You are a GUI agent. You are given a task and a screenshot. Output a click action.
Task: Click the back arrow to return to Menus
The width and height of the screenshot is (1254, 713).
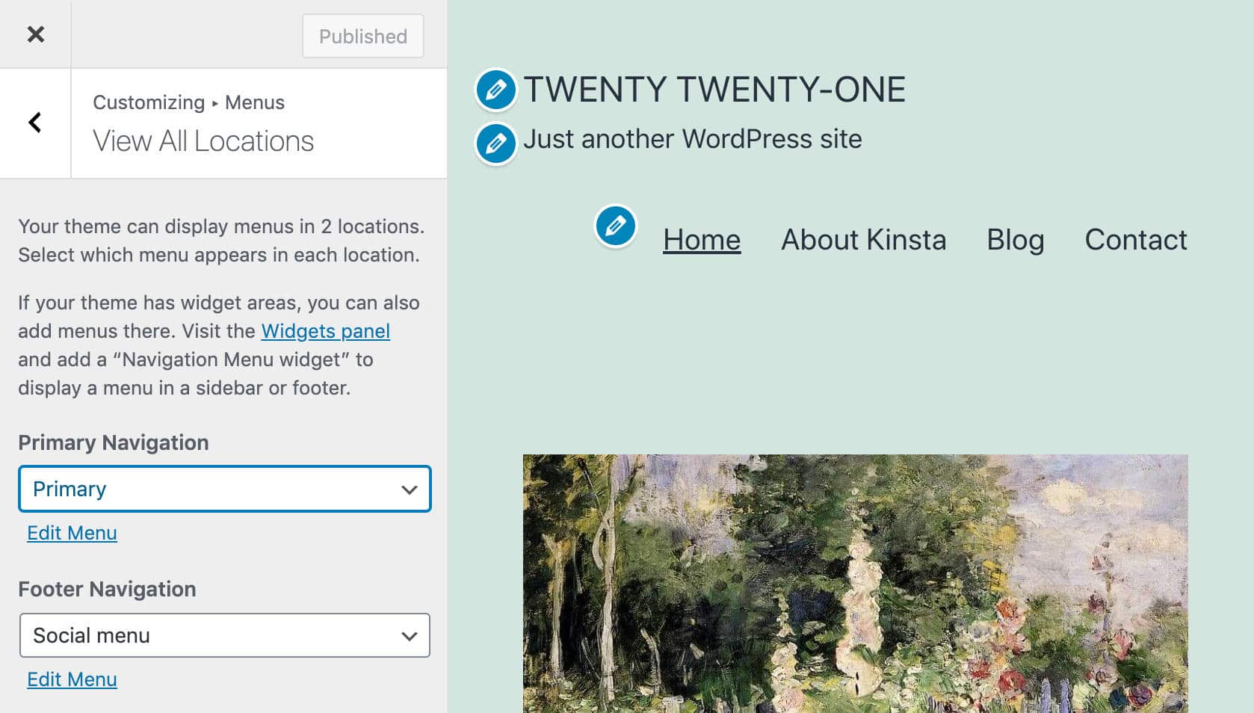tap(34, 123)
